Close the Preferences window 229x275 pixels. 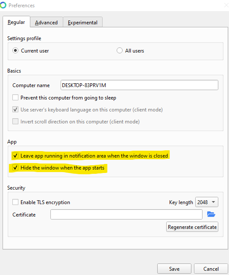tap(226, 5)
